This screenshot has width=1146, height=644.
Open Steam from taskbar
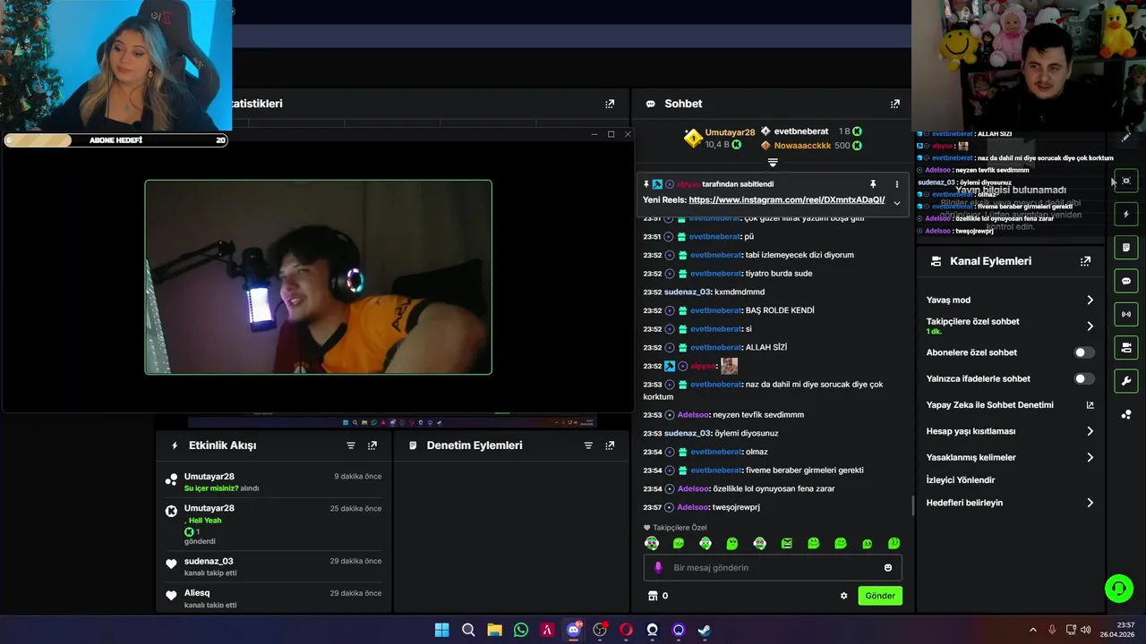coord(705,630)
